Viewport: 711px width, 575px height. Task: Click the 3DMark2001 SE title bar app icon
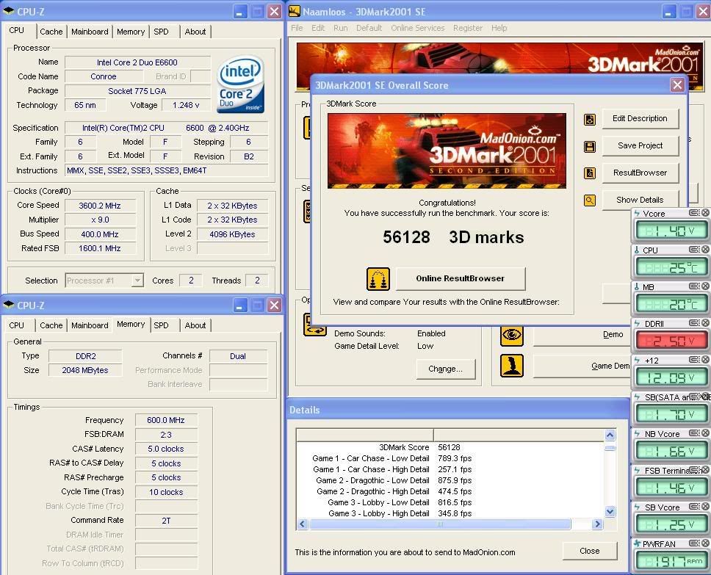(x=295, y=11)
